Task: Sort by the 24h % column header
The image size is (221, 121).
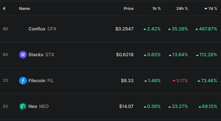Action: 182,8
